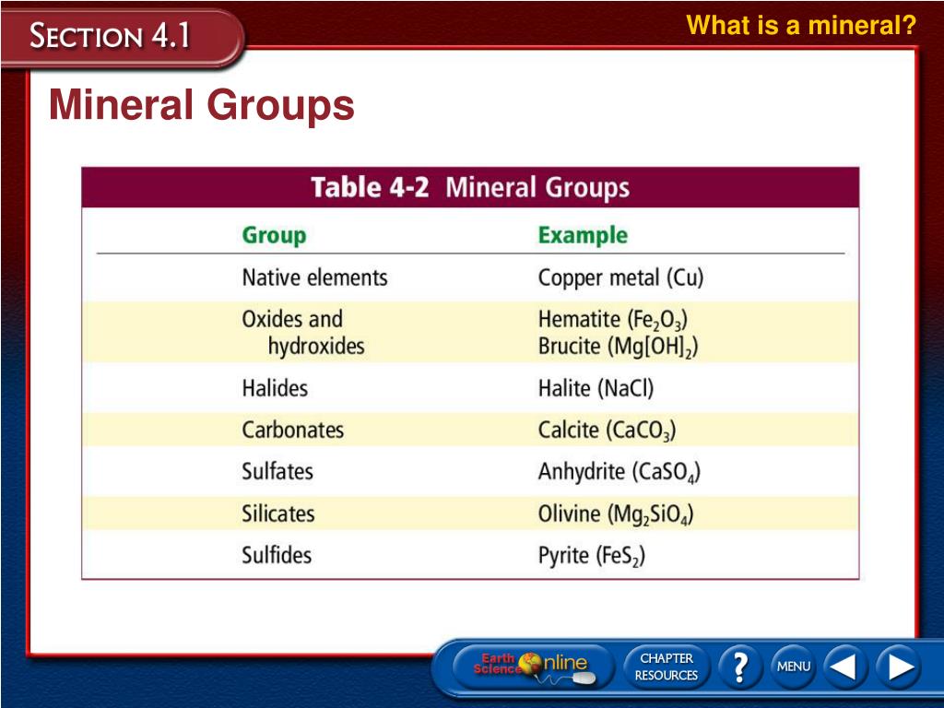Click the Brucite (Mg[OH]2) text
Screen dimensions: 944x708
click(619, 347)
